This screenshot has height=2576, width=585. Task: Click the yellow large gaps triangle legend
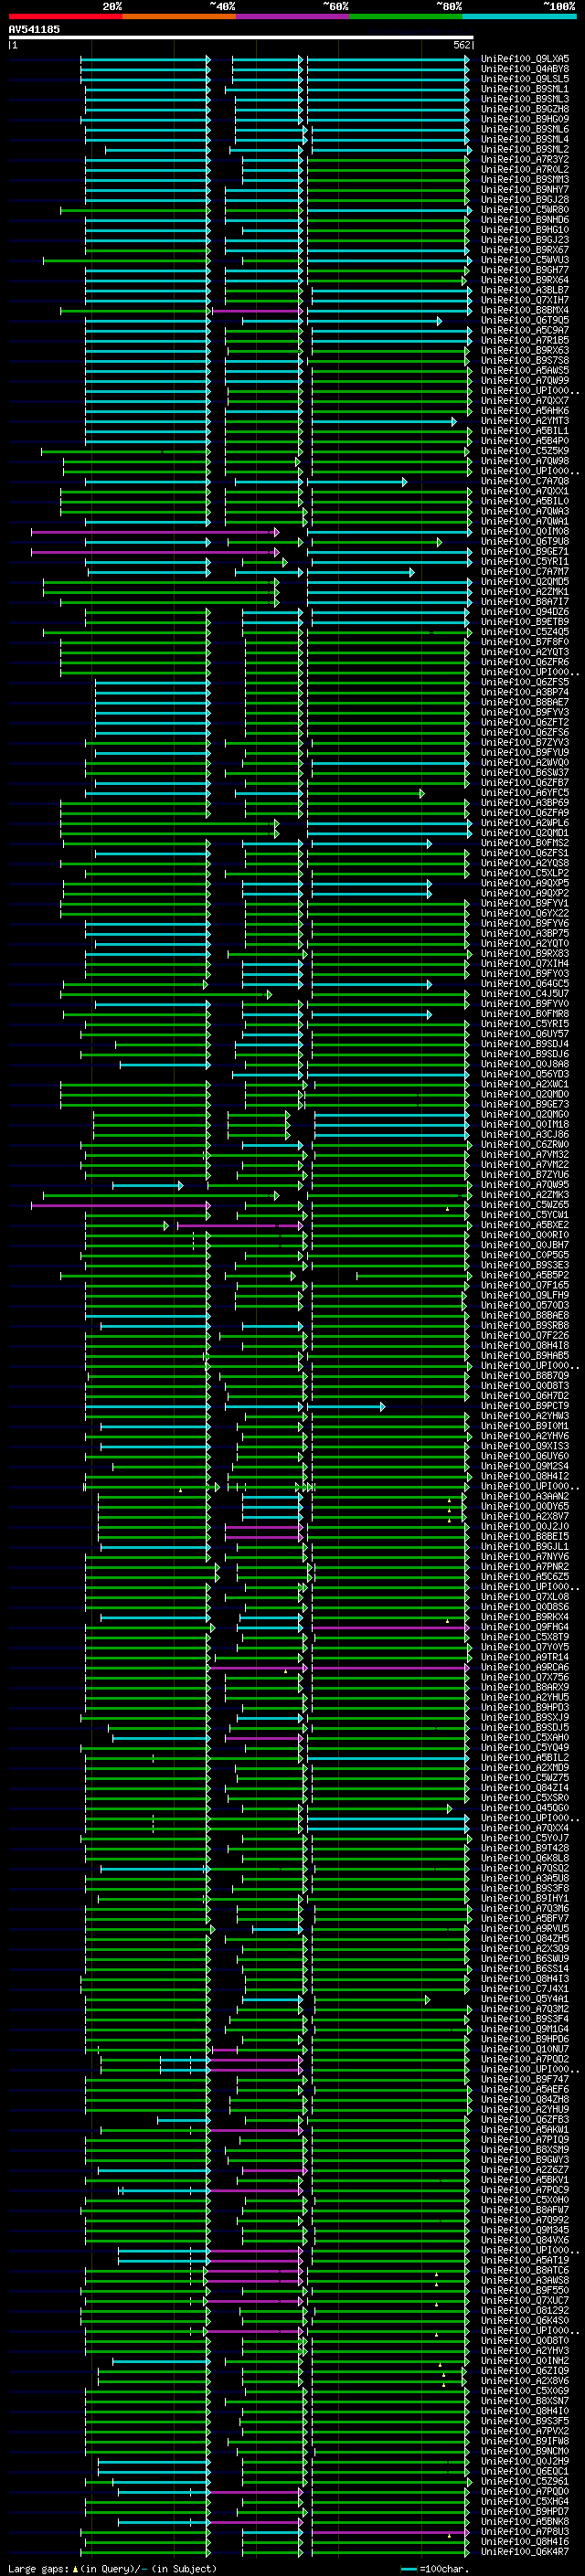(x=76, y=2568)
